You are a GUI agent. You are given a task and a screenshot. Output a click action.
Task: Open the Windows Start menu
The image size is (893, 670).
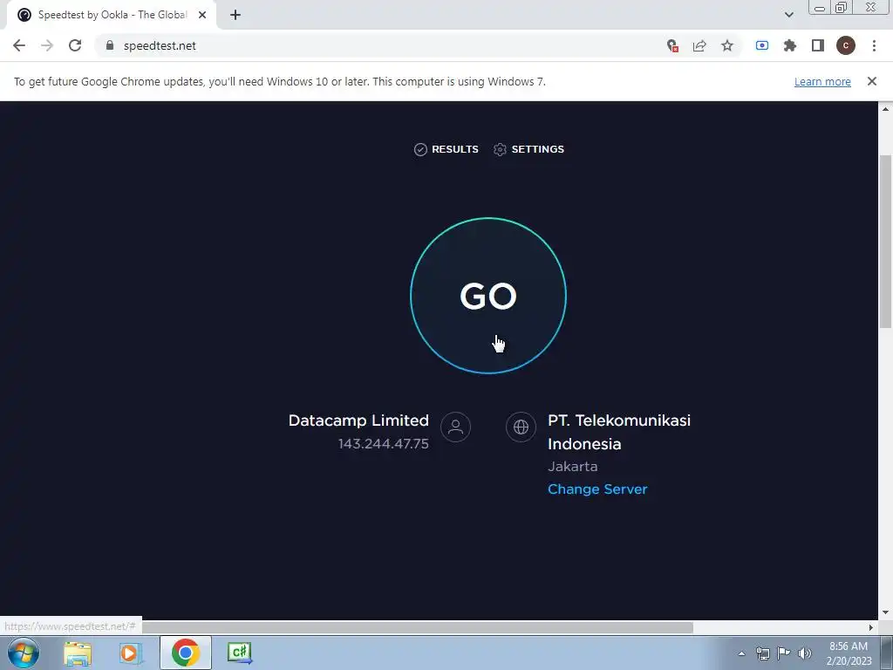point(24,653)
